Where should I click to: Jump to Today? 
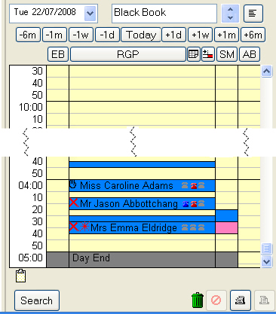coord(141,35)
